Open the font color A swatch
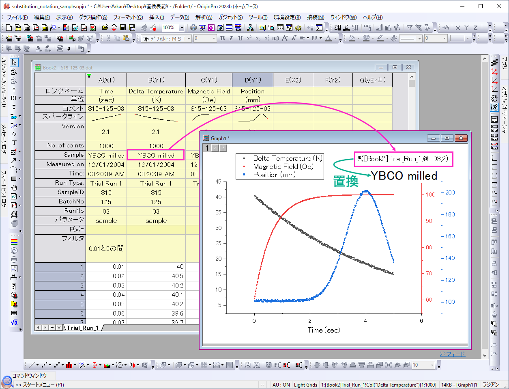The image size is (509, 389). point(329,38)
